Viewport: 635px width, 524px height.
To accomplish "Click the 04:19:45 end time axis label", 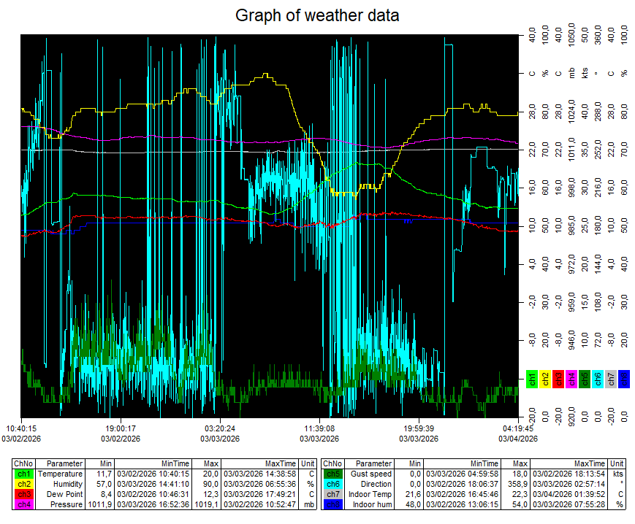I will (518, 428).
